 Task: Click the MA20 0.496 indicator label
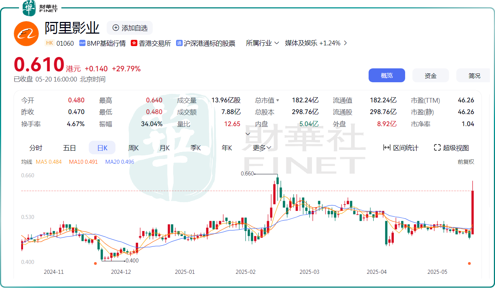(x=120, y=162)
